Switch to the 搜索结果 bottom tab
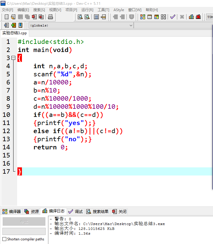 (97, 212)
